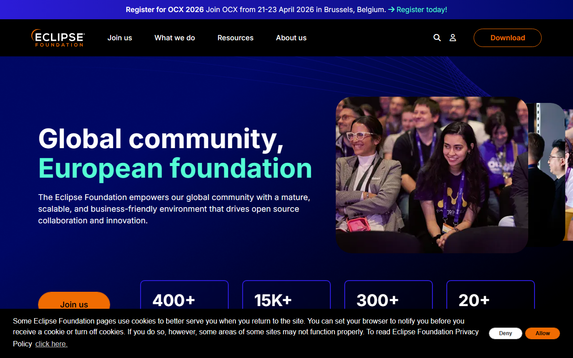Click the Global community, heading
Image resolution: width=573 pixels, height=358 pixels.
[x=161, y=138]
